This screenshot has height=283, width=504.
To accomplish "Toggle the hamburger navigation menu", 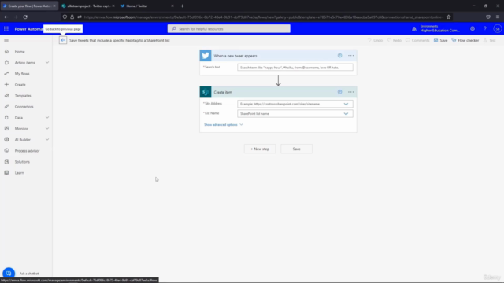I will (x=6, y=40).
